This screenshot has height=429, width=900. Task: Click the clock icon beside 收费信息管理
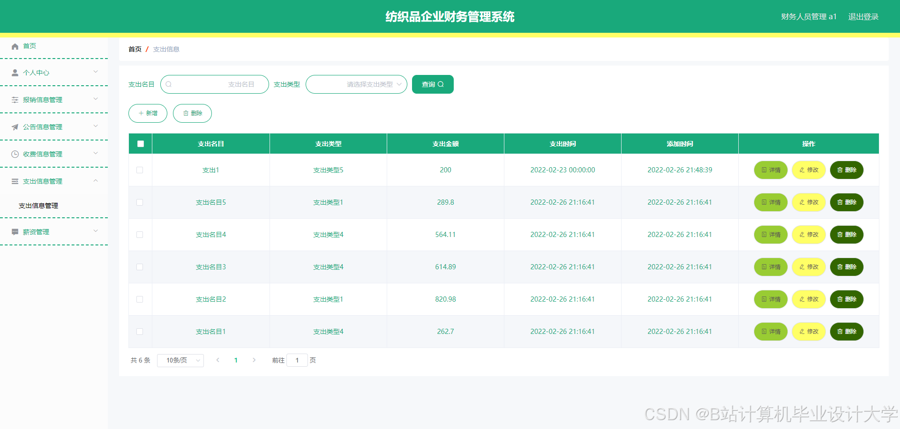click(15, 154)
